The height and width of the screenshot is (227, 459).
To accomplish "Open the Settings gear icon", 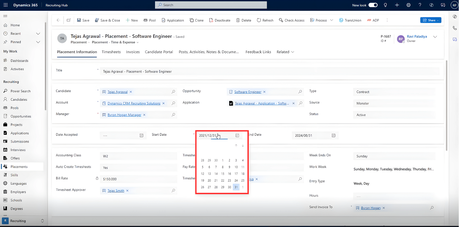I will click(409, 5).
